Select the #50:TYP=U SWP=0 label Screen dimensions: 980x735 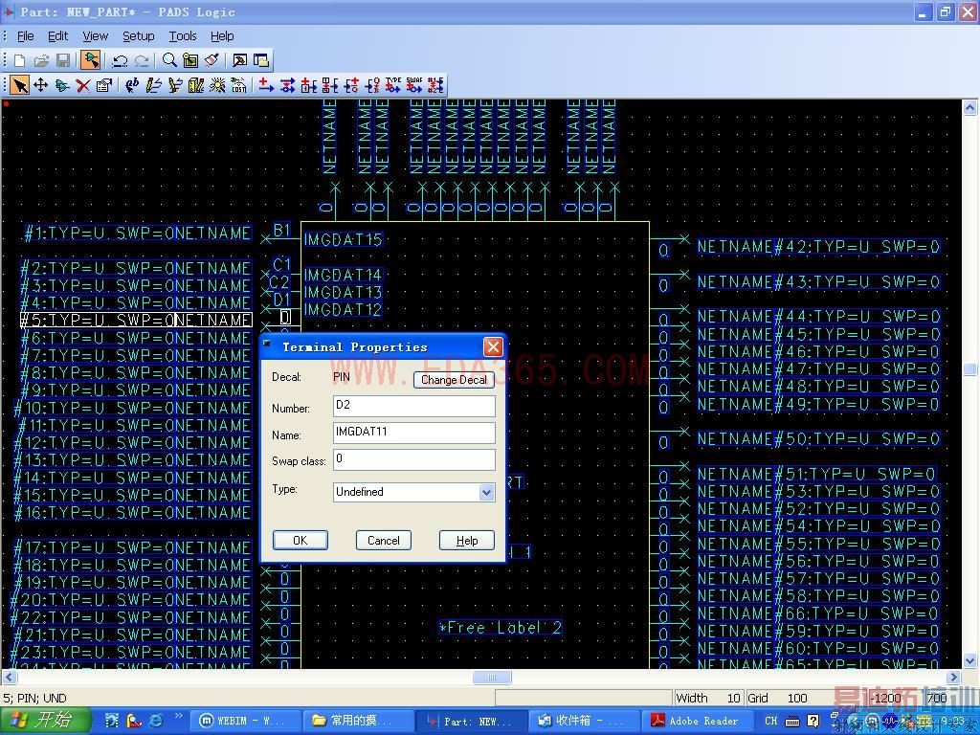(x=857, y=438)
